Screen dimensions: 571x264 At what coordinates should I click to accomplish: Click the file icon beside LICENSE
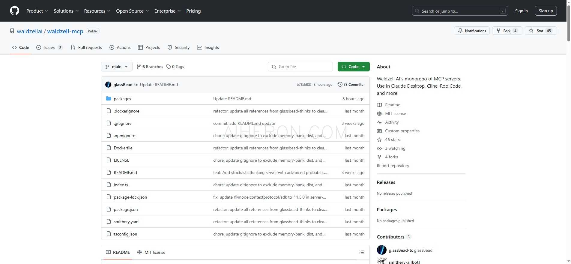coord(109,160)
